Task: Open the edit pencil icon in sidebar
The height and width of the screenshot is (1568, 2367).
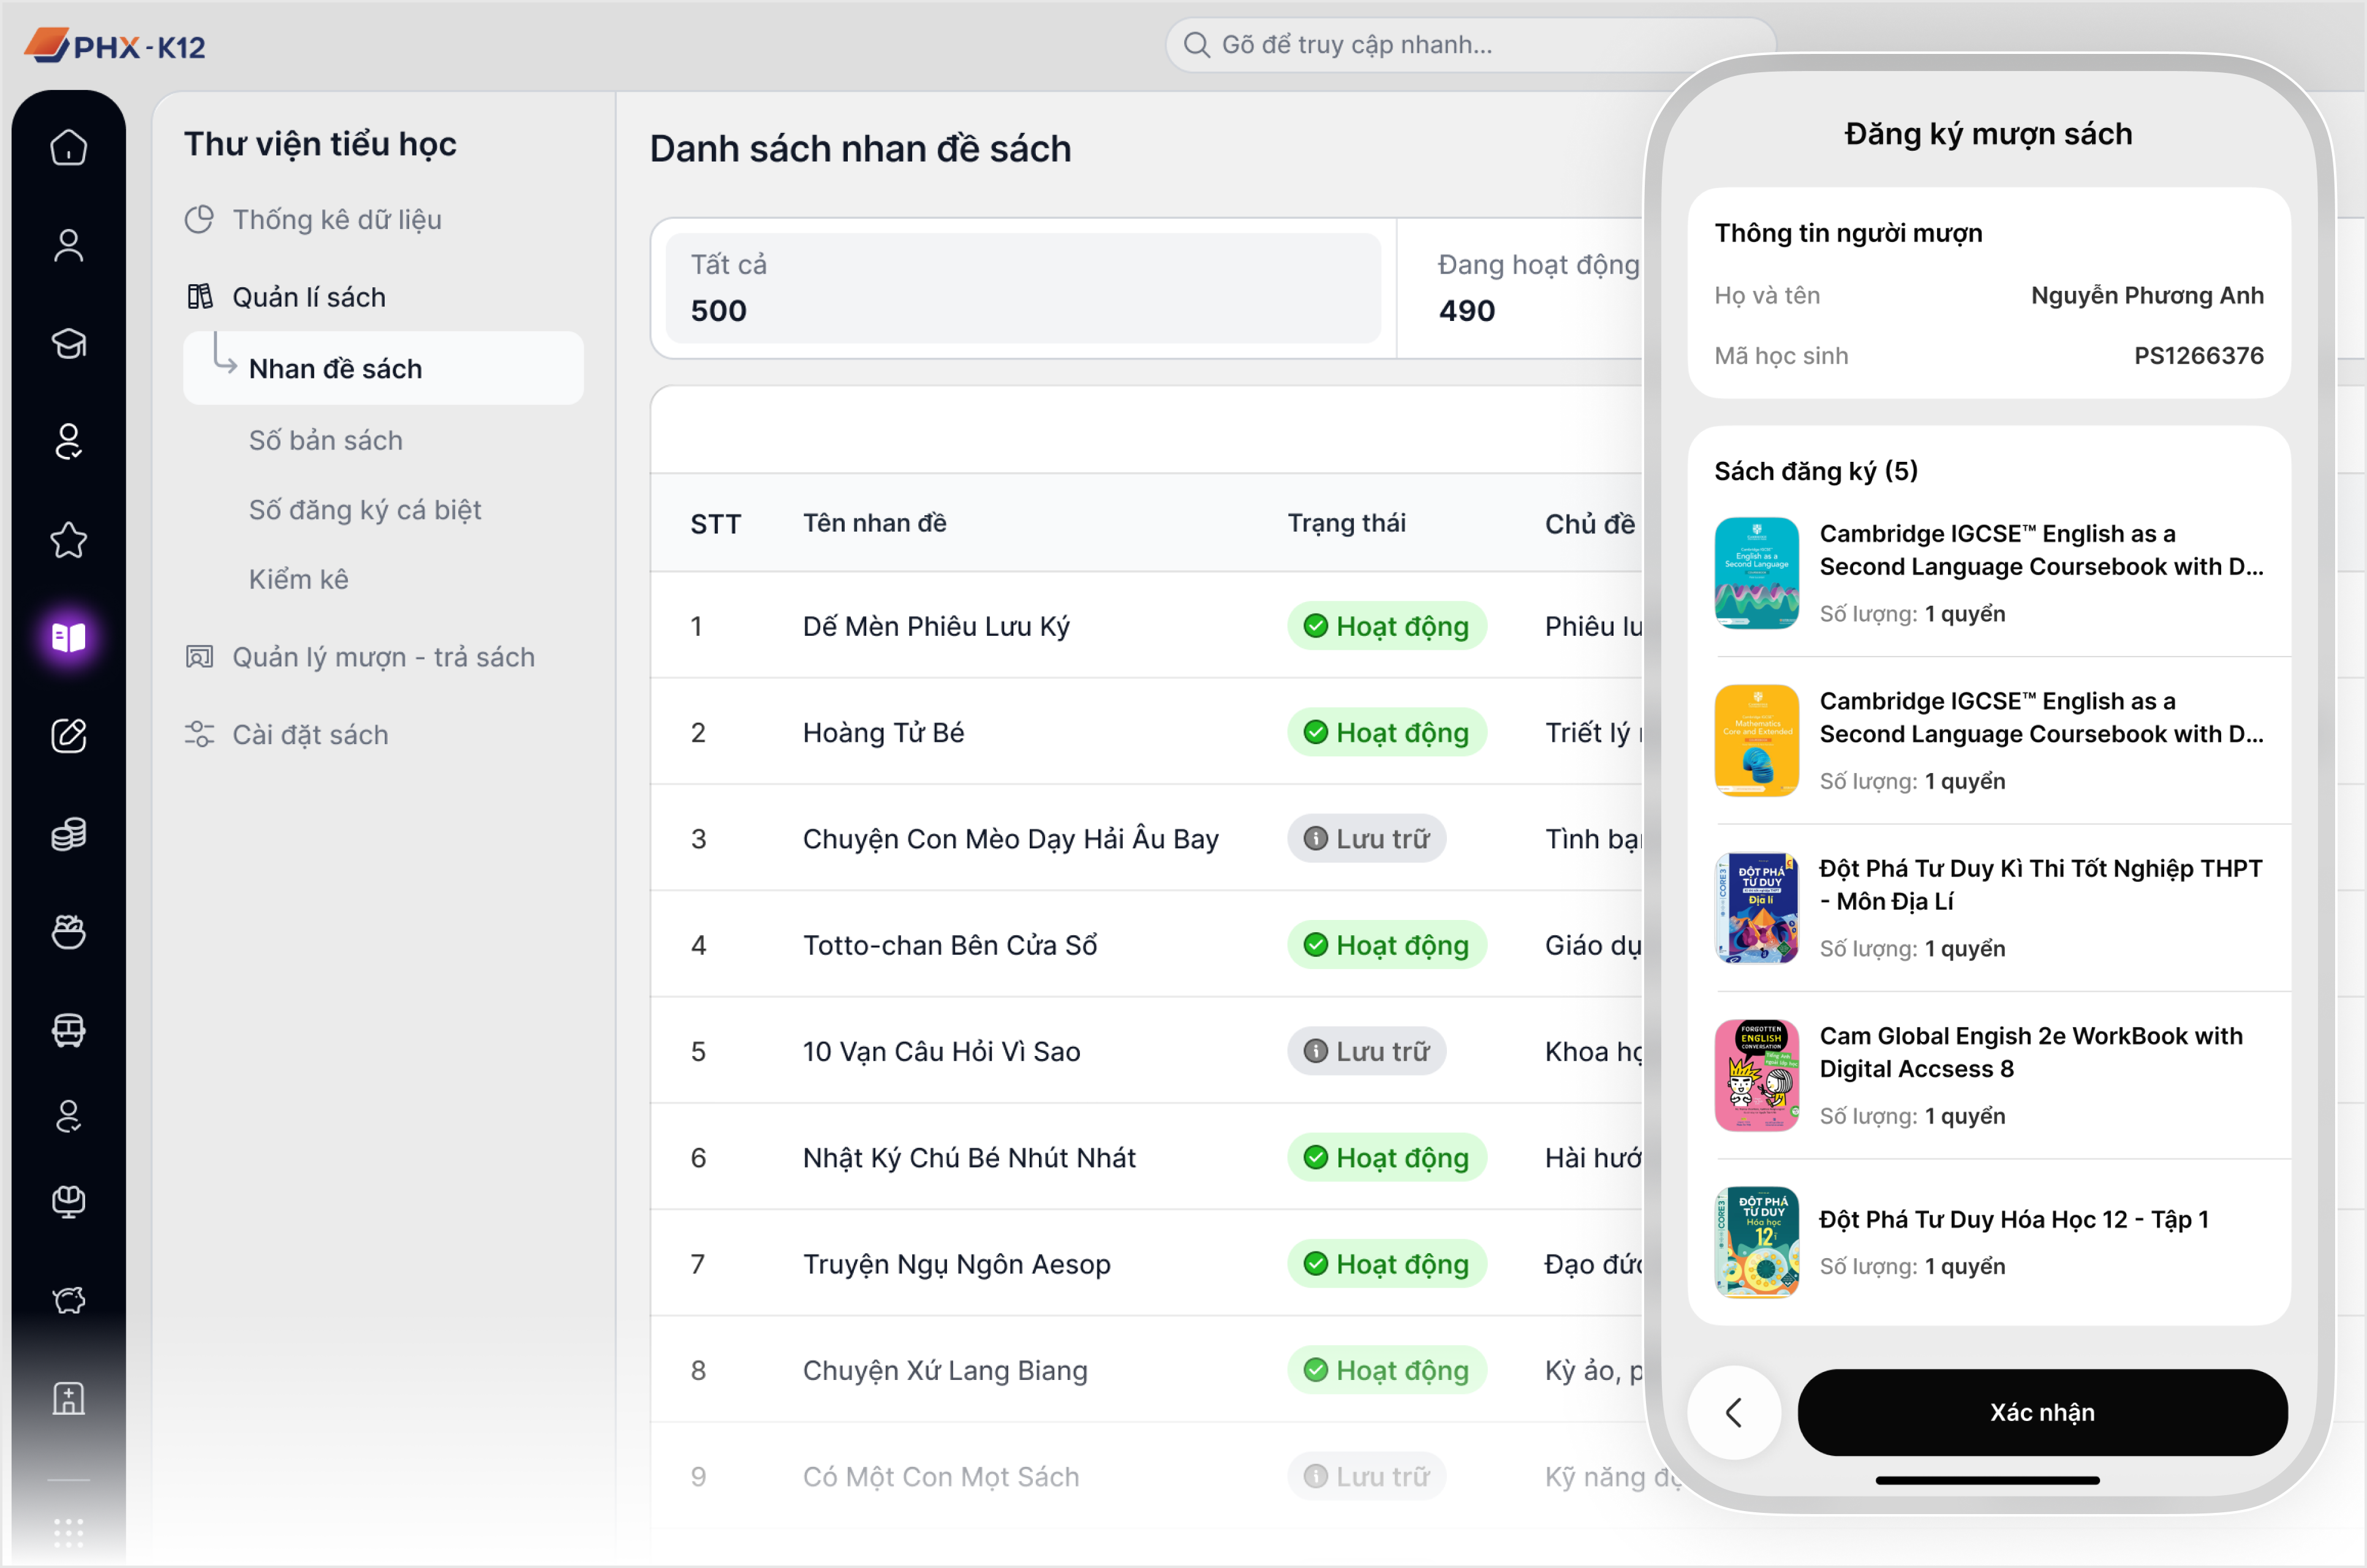Action: tap(68, 735)
